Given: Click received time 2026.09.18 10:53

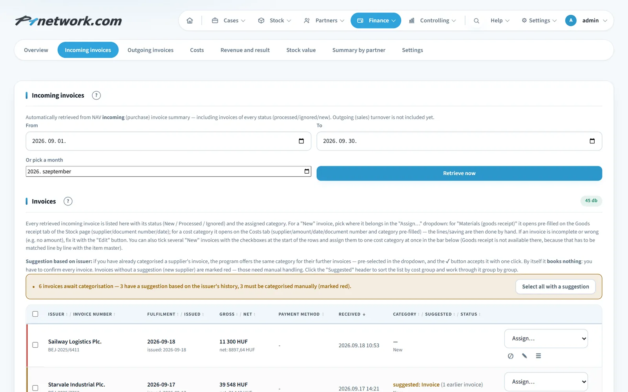Looking at the screenshot, I should (359, 345).
